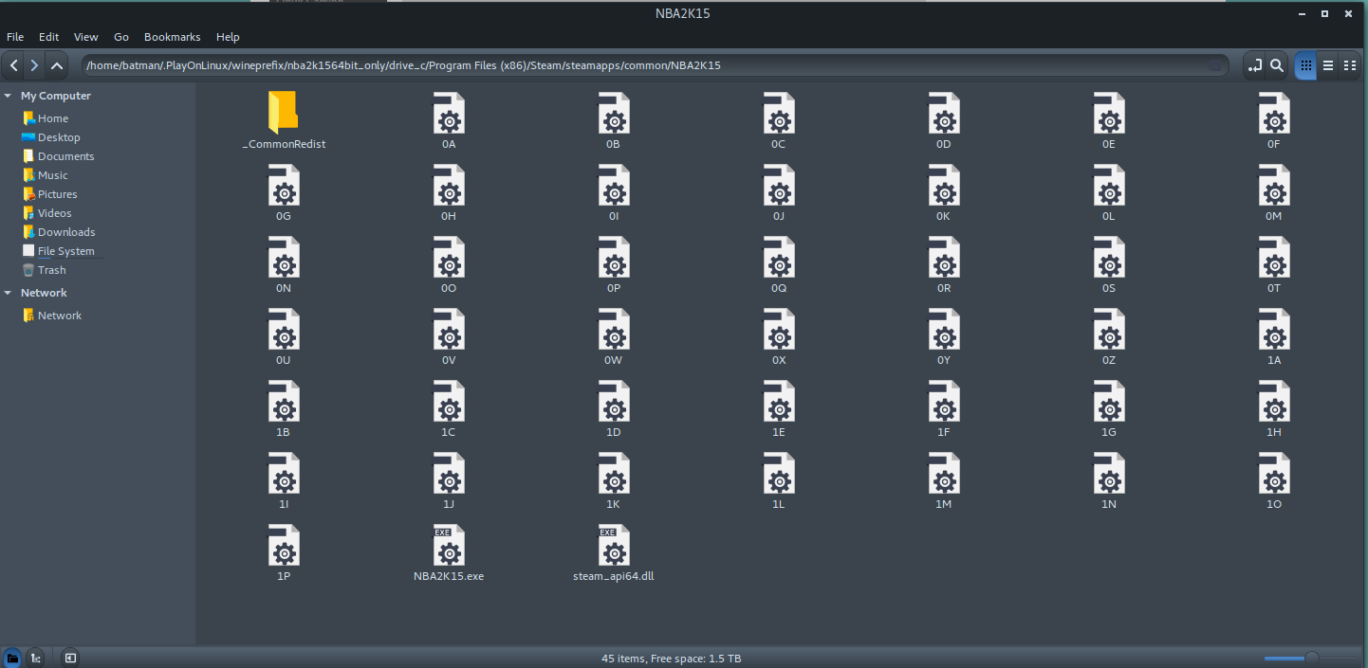Image resolution: width=1368 pixels, height=668 pixels.
Task: Open Desktop in the sidebar
Action: pyautogui.click(x=59, y=137)
